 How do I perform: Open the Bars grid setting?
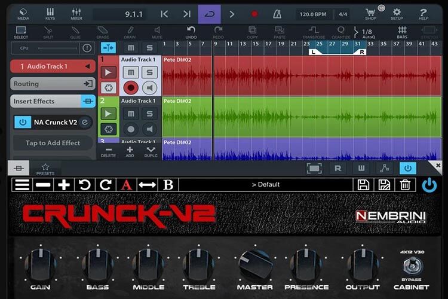pyautogui.click(x=402, y=32)
